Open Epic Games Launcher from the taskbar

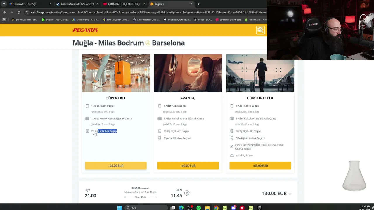click(x=259, y=208)
